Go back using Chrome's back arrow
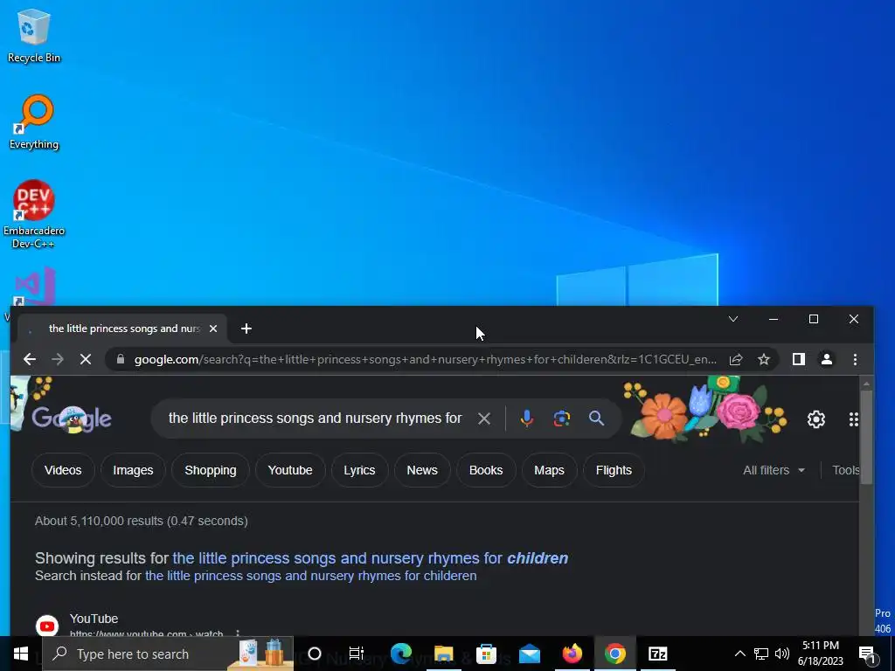Image resolution: width=895 pixels, height=671 pixels. pyautogui.click(x=30, y=359)
